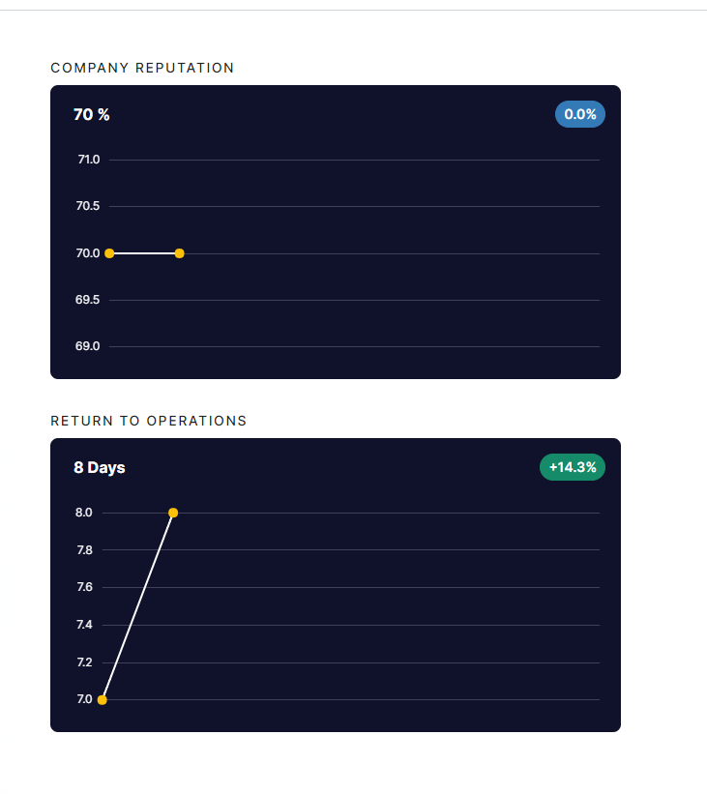
Task: Click the Return to Operations section heading
Action: (148, 421)
